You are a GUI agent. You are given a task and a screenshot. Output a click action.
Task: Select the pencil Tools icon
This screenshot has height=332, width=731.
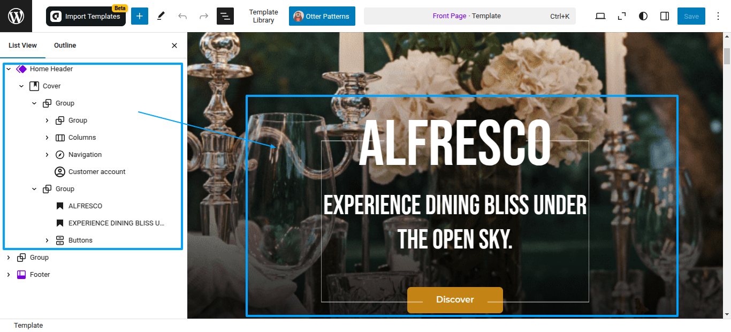tap(161, 16)
